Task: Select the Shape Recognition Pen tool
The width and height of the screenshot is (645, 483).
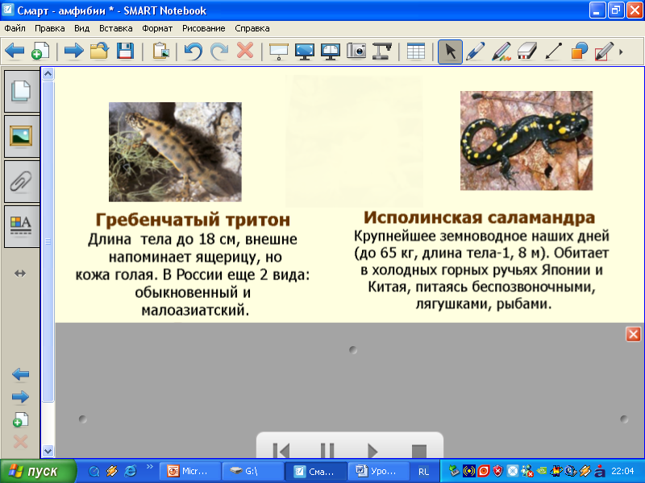Action: click(x=604, y=52)
